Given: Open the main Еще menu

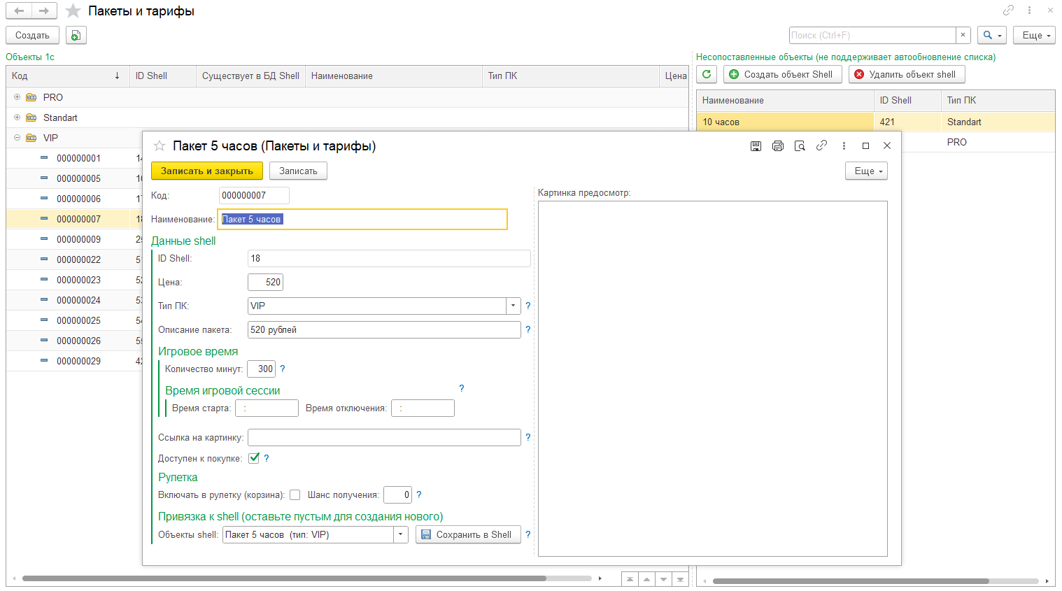Looking at the screenshot, I should (x=1034, y=35).
